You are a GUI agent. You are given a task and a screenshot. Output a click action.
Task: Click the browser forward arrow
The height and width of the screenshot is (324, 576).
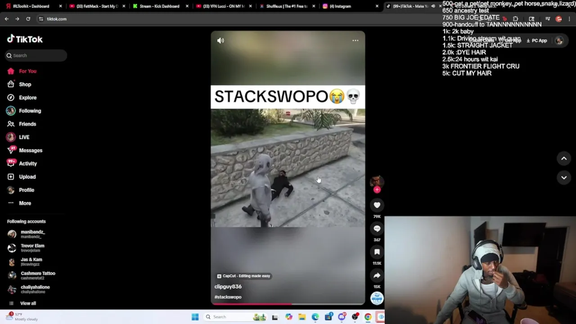point(17,19)
